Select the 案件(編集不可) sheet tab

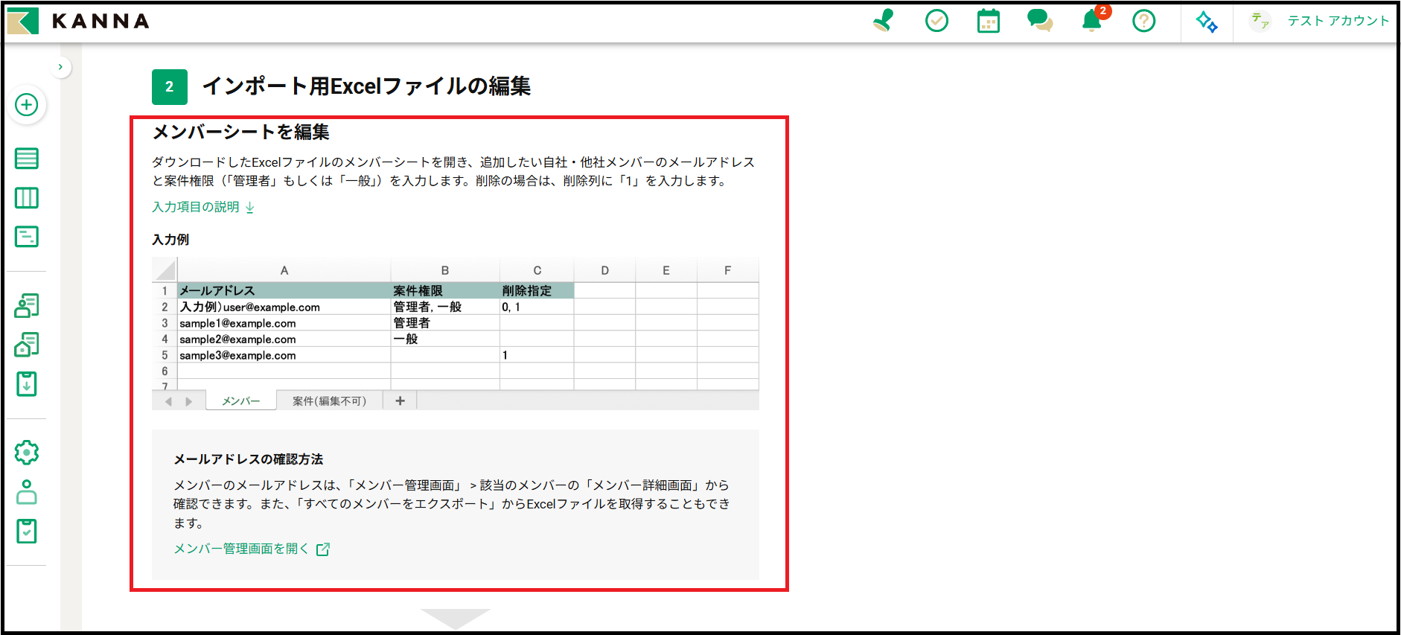pos(329,401)
